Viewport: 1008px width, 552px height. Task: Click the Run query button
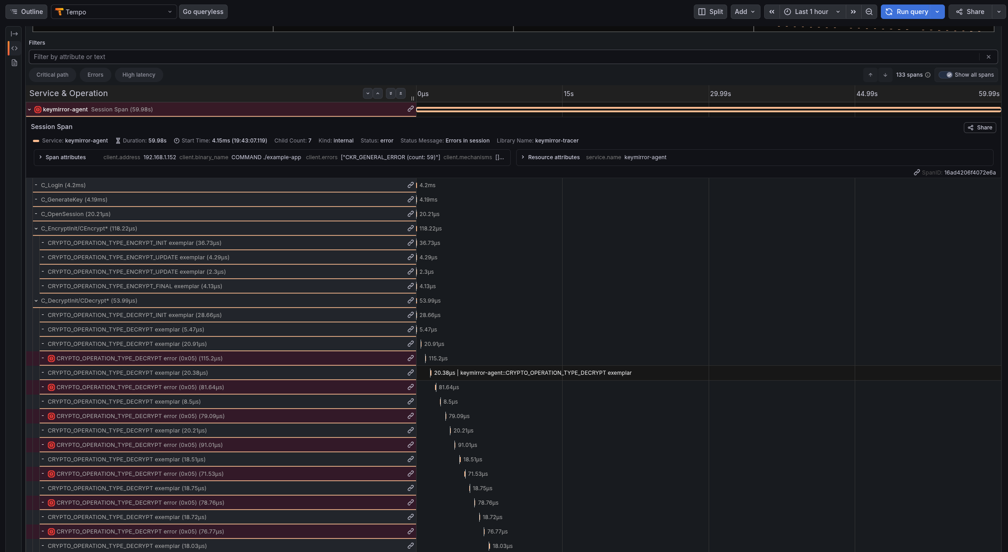click(x=907, y=12)
